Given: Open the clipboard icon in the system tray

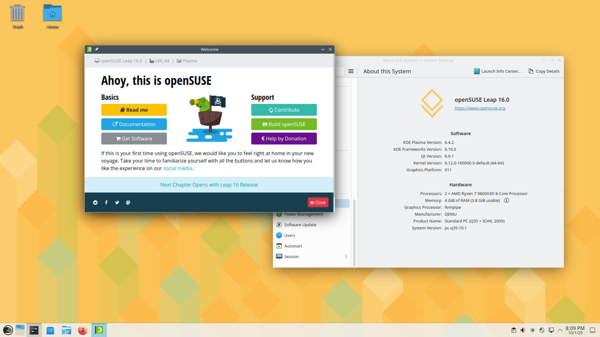Looking at the screenshot, I should point(514,330).
